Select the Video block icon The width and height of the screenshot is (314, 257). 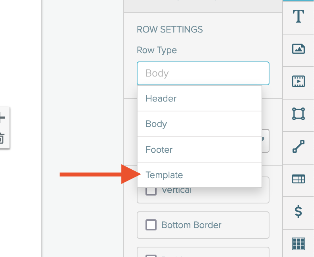point(298,81)
